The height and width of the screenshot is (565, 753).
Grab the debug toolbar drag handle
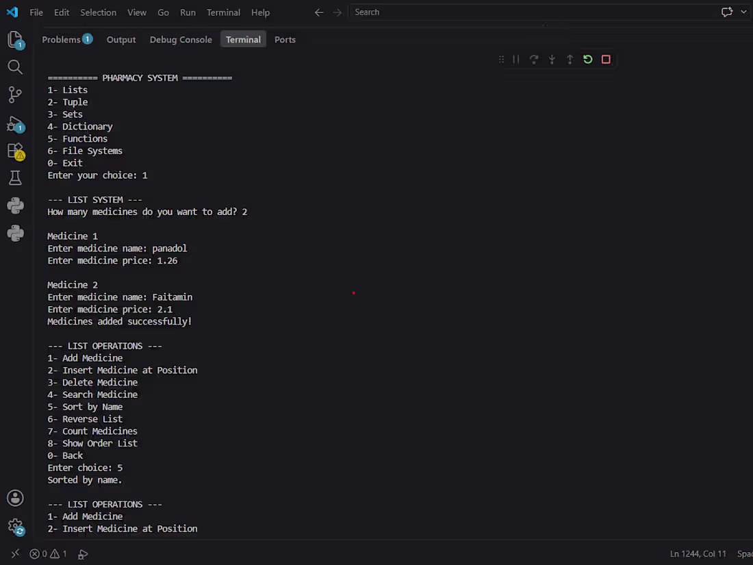501,59
